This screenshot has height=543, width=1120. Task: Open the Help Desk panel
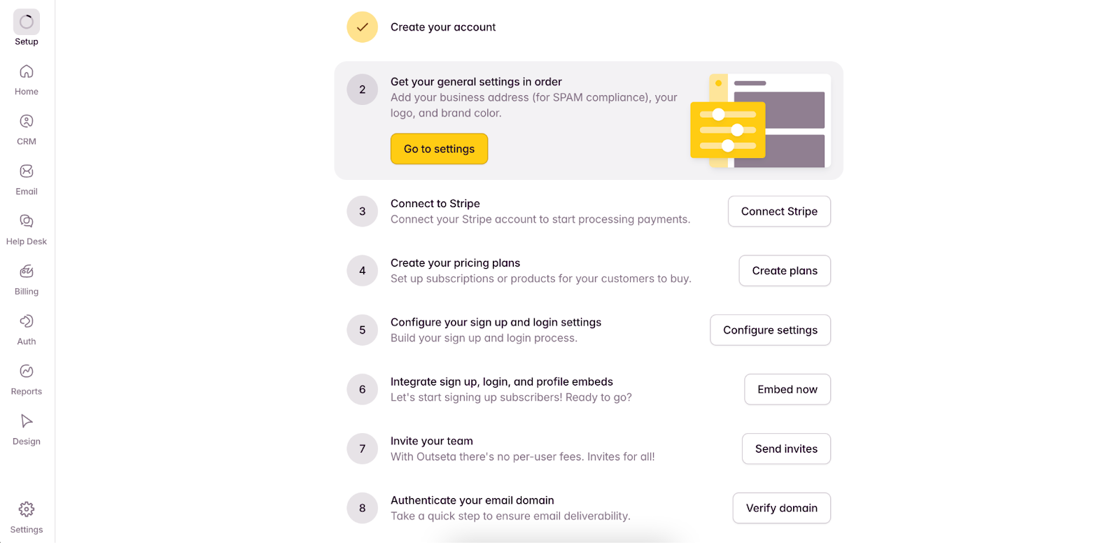[26, 228]
